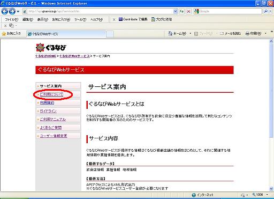Image resolution: width=274 pixels, height=199 pixels.
Task: Open a new blank tab
Action: tap(110, 34)
